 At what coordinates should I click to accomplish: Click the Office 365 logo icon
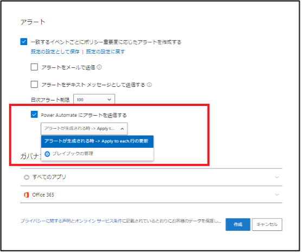click(x=27, y=195)
